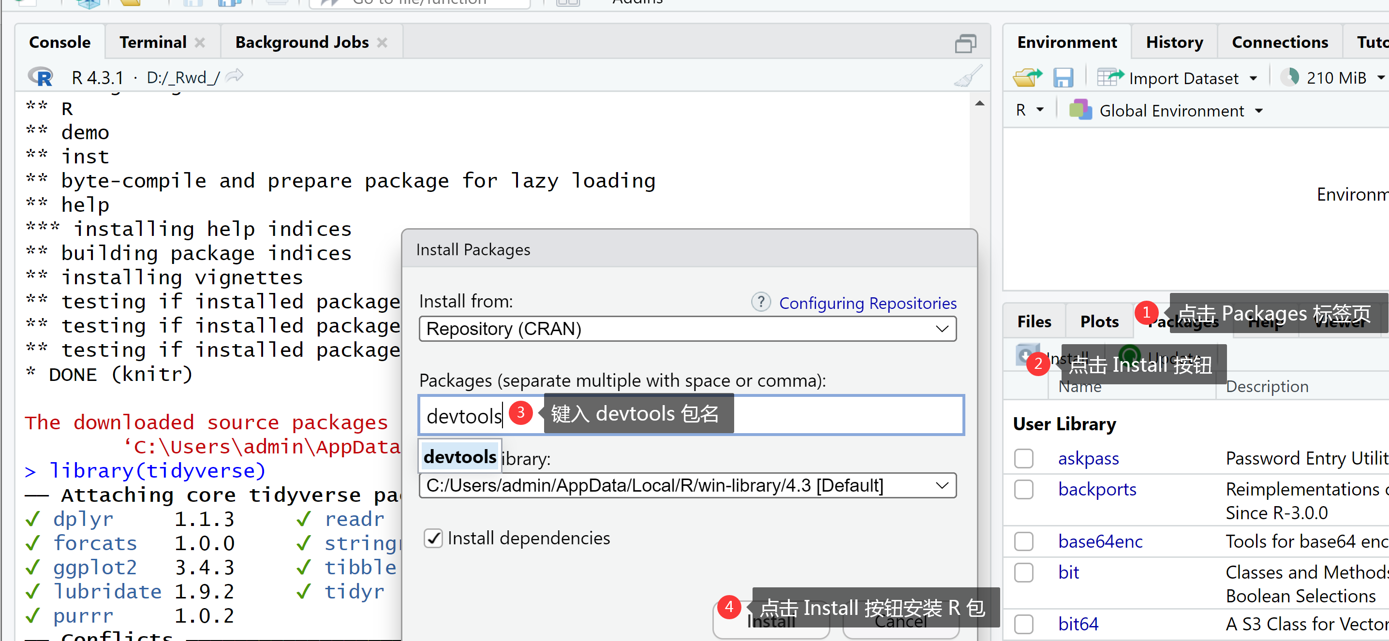Switch to the Files tab
This screenshot has width=1389, height=641.
click(1034, 321)
